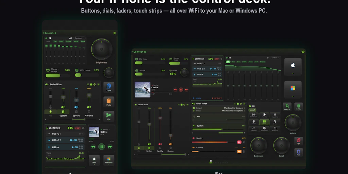Toggle OBS Mute(Mic) button
The height and width of the screenshot is (174, 348).
pos(275,116)
